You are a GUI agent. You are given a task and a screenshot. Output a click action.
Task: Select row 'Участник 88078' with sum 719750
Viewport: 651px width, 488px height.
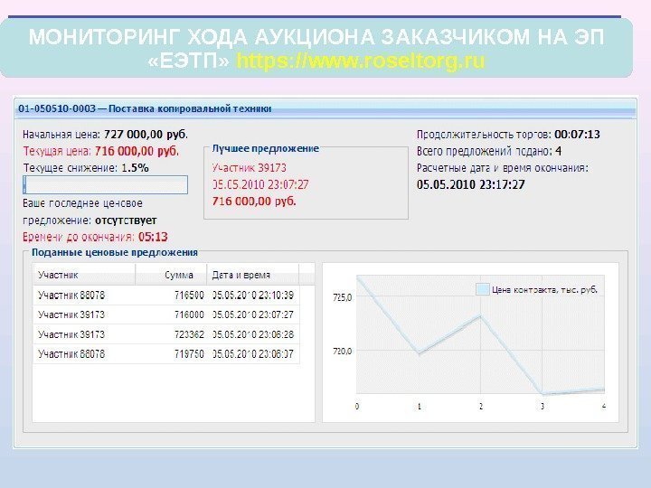click(x=166, y=354)
